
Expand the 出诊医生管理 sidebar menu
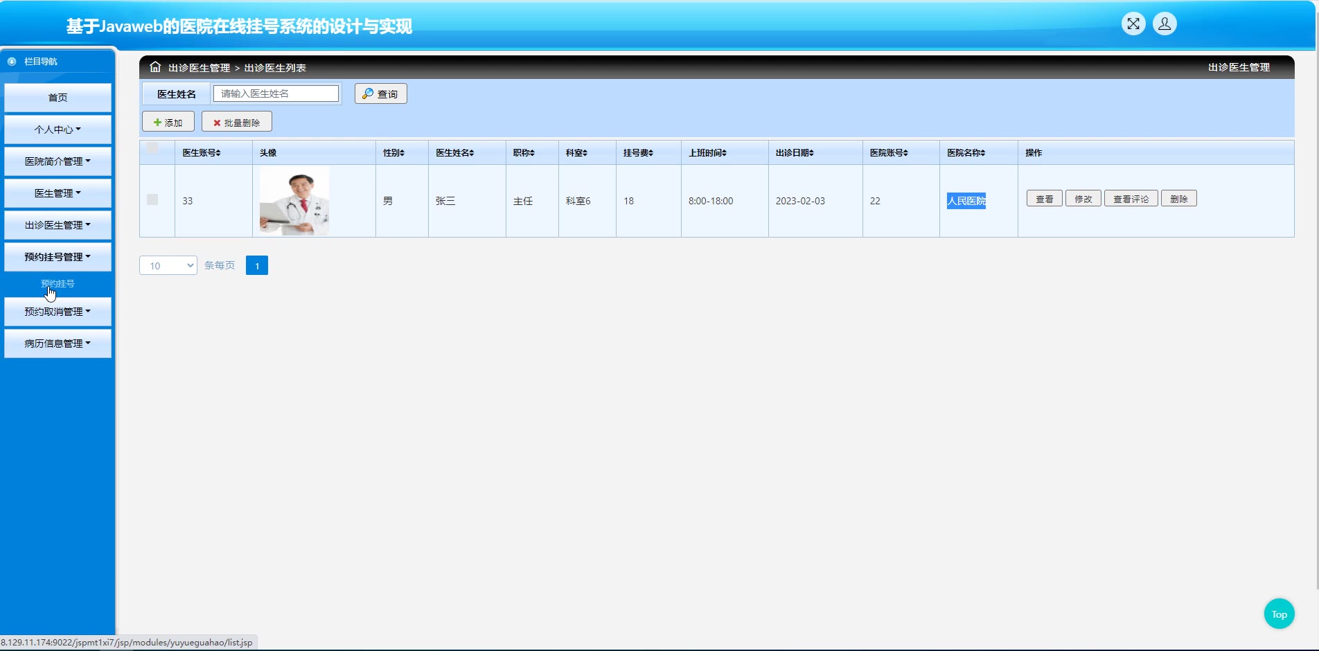click(58, 225)
